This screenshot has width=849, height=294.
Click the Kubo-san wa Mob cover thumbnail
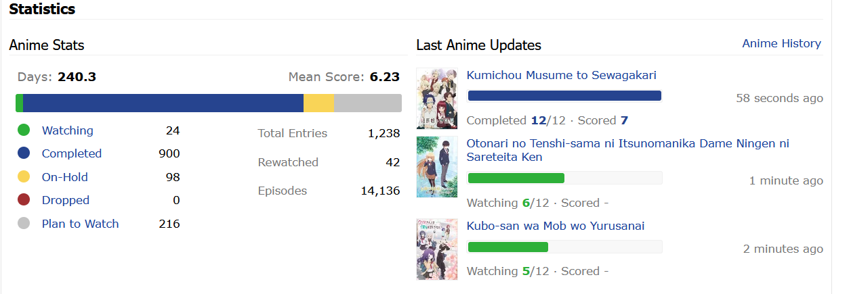point(436,249)
